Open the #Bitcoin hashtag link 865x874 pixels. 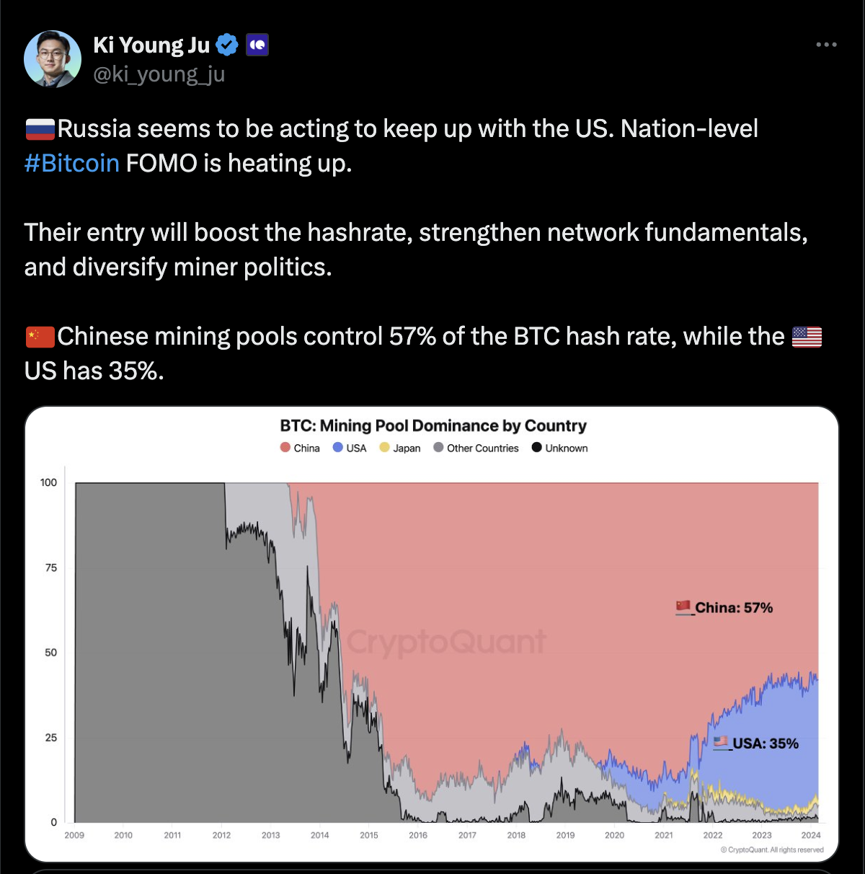tap(71, 163)
